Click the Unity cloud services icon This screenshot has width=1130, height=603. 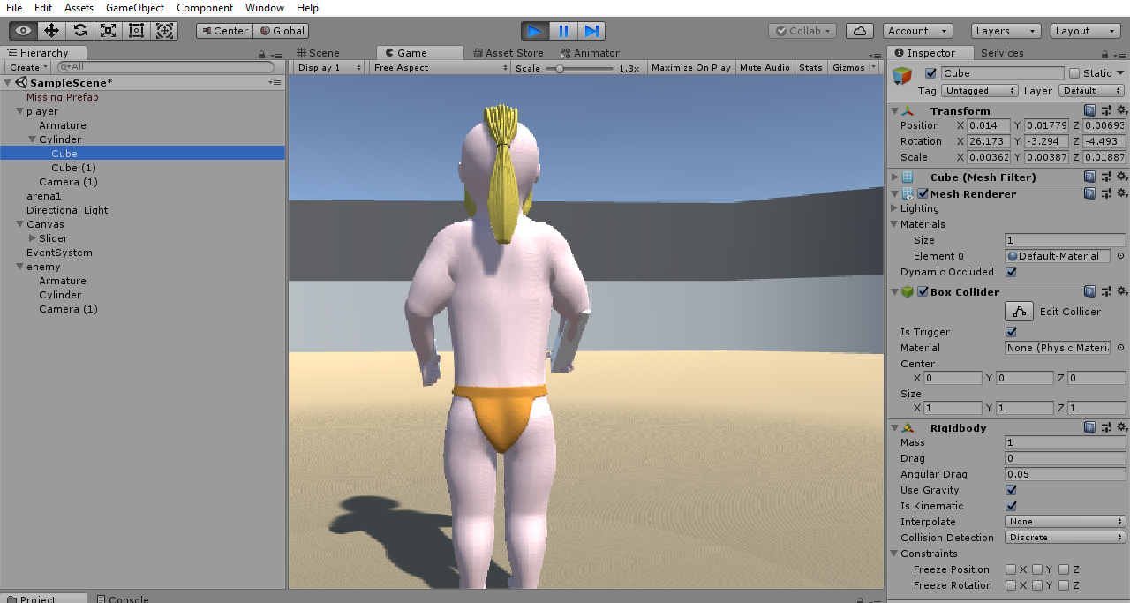[x=860, y=30]
